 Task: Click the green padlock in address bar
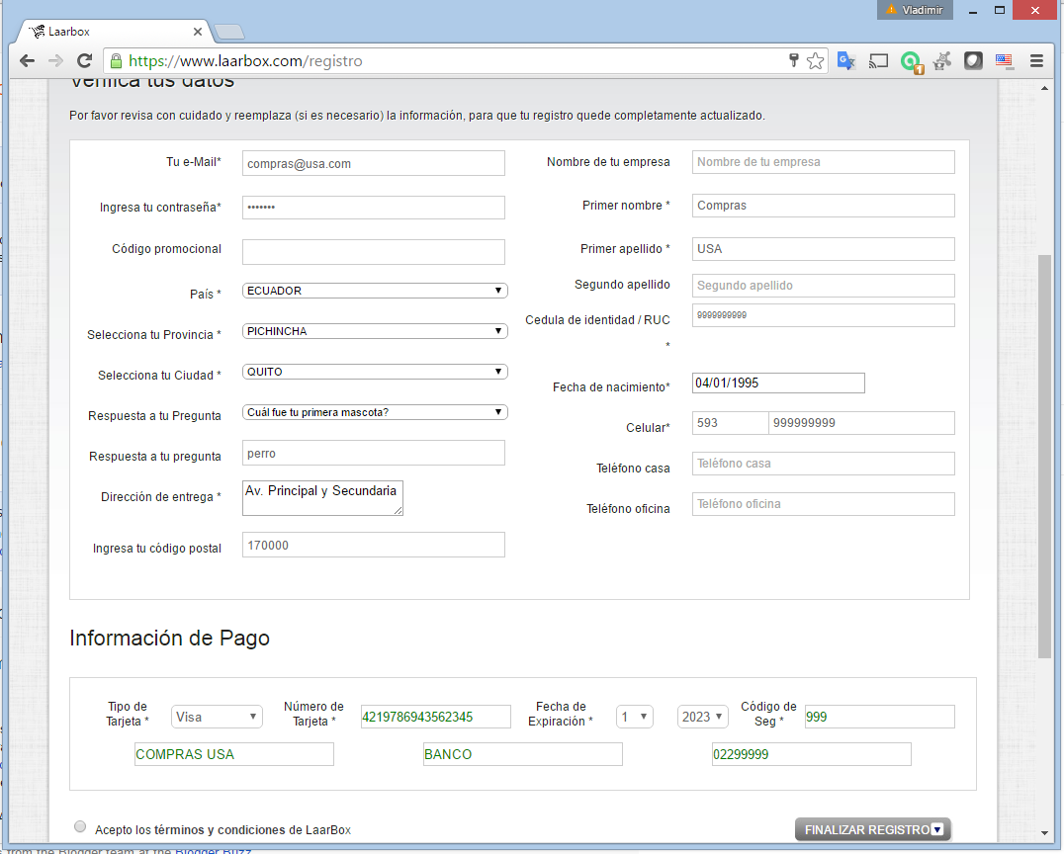click(116, 61)
